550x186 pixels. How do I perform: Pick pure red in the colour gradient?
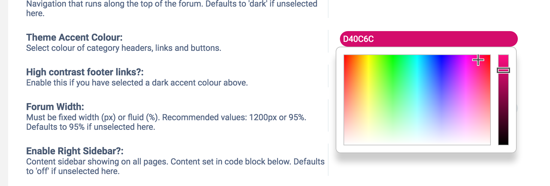pyautogui.click(x=346, y=57)
